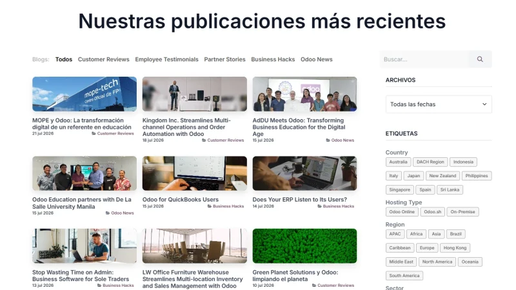Filter by Italy tag
Image resolution: width=516 pixels, height=290 pixels.
click(393, 176)
